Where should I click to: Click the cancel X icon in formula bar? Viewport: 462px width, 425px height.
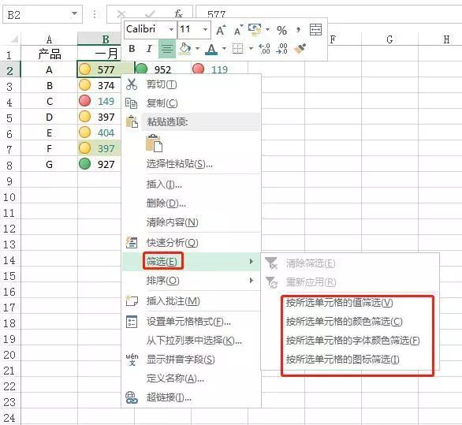click(121, 14)
